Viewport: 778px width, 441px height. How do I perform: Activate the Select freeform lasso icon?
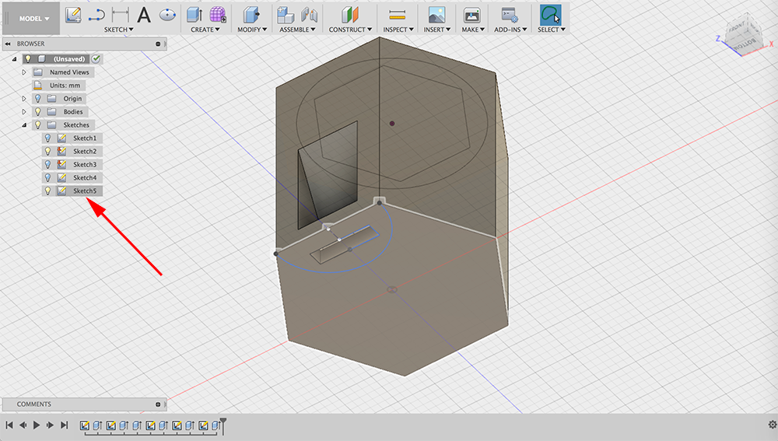pyautogui.click(x=550, y=15)
